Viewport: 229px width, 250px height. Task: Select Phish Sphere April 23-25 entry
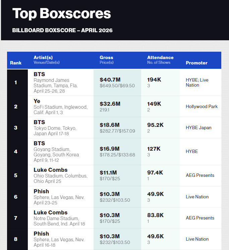114,197
